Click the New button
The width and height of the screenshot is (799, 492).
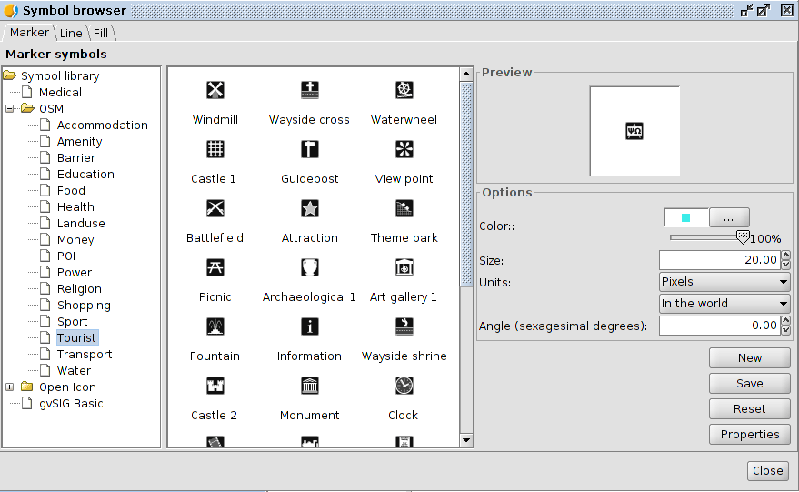click(750, 358)
